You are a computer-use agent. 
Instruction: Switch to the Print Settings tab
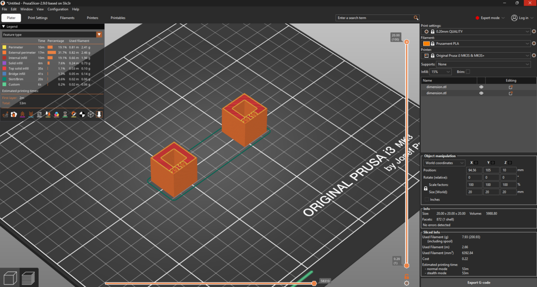click(38, 18)
